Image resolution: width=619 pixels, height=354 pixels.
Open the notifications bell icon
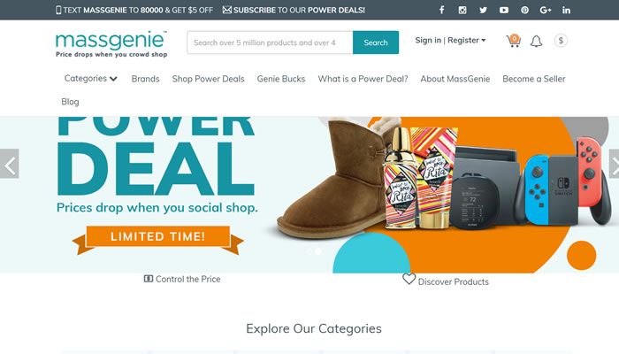536,41
